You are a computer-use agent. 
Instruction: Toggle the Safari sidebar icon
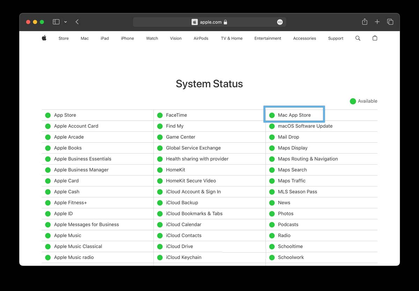click(x=56, y=22)
